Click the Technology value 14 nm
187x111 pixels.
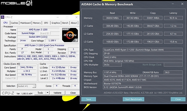click(23, 41)
